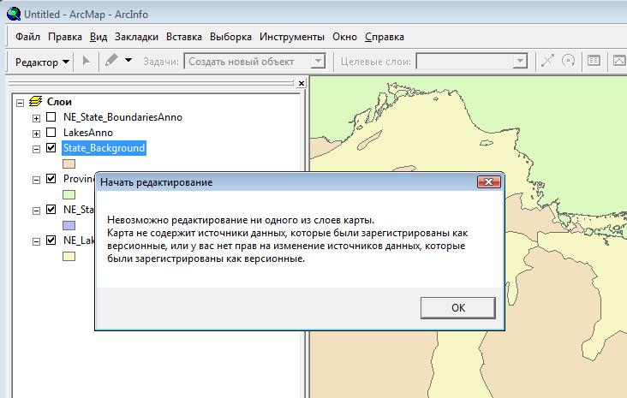Image resolution: width=627 pixels, height=398 pixels.
Task: Select the LakesAnno layer name
Action: click(88, 133)
